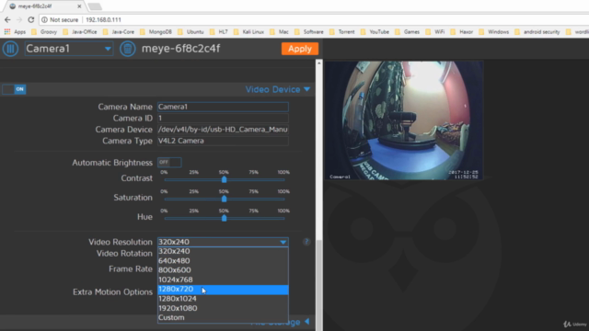Open the Groovy bookmark folder
589x331 pixels.
44,32
